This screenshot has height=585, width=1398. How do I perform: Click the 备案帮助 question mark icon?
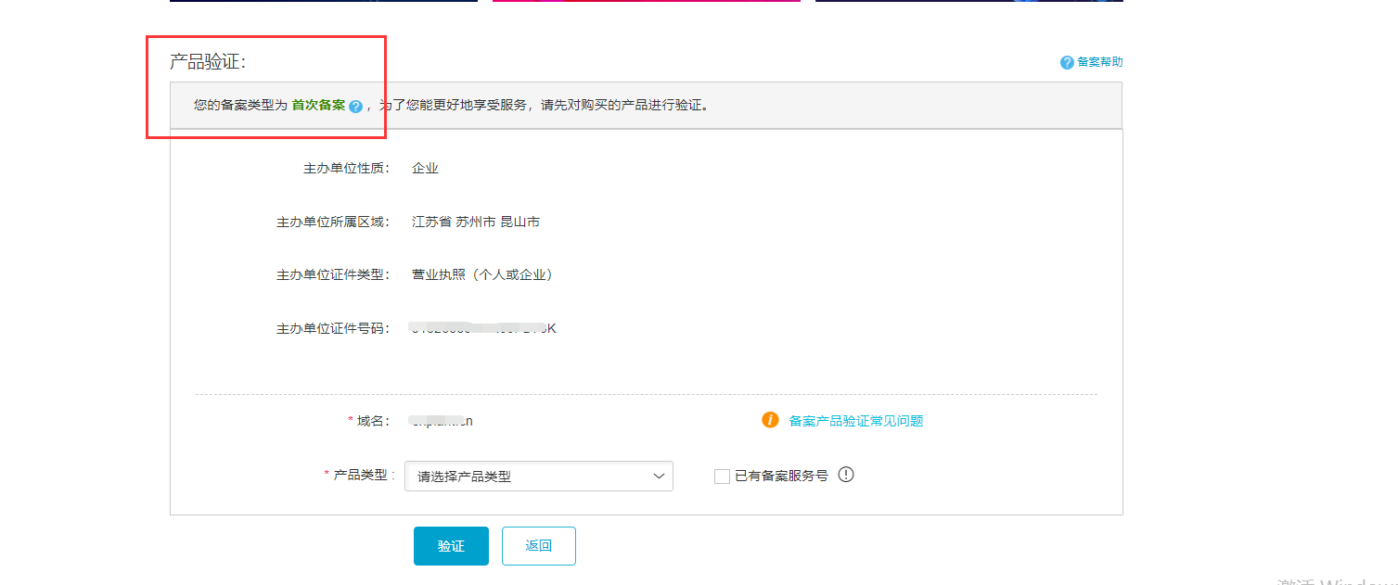(1067, 62)
